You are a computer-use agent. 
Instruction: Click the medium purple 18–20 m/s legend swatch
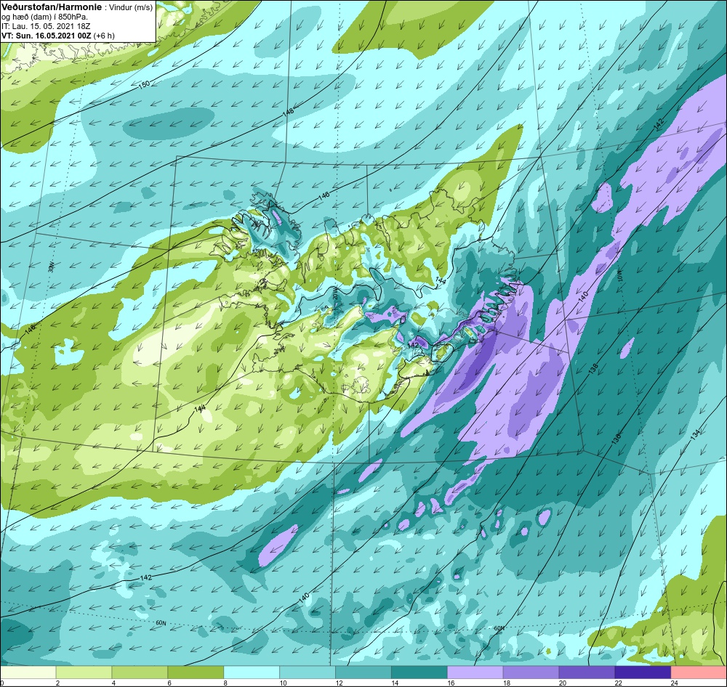[531, 672]
